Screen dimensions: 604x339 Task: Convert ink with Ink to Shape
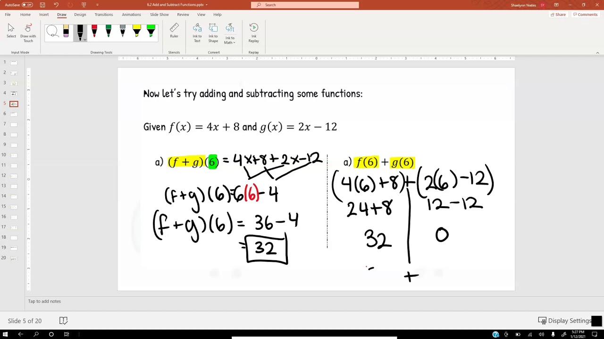213,33
